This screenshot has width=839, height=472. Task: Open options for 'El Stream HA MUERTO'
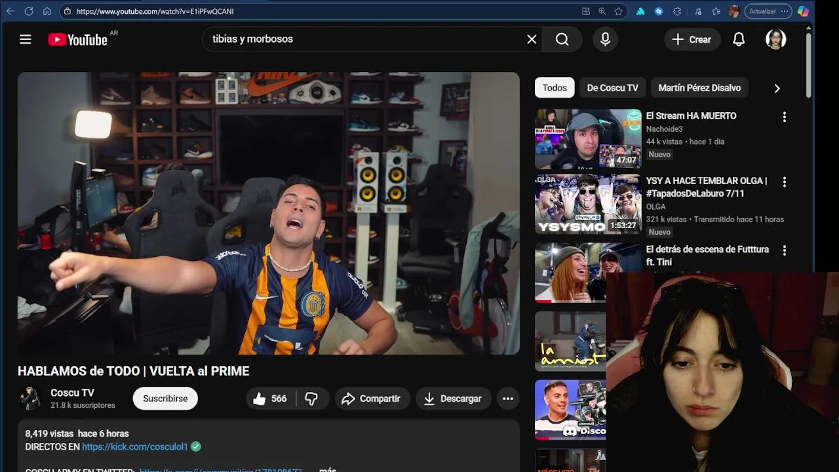pos(784,117)
